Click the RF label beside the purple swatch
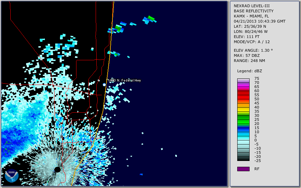The width and height of the screenshot is (301, 188). 257,169
